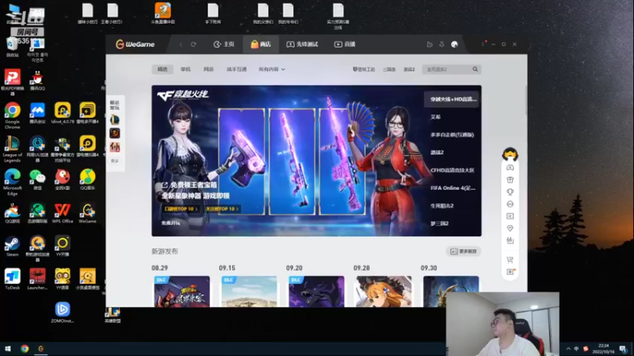Click the coupon icon with orange dot
This screenshot has width=634, height=356.
point(510,272)
